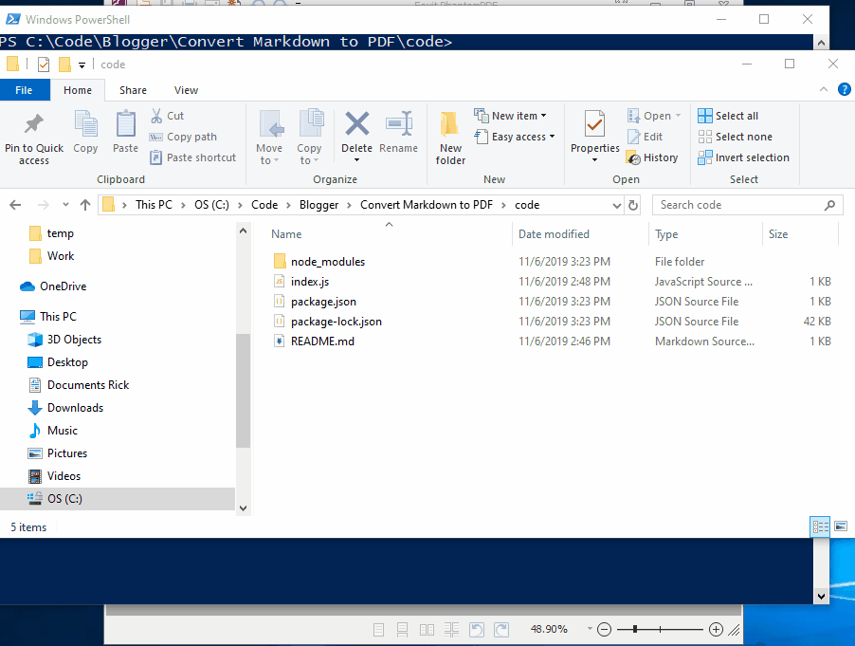Viewport: 855px width, 646px height.
Task: Open recent locations dropdown arrow
Action: point(65,205)
